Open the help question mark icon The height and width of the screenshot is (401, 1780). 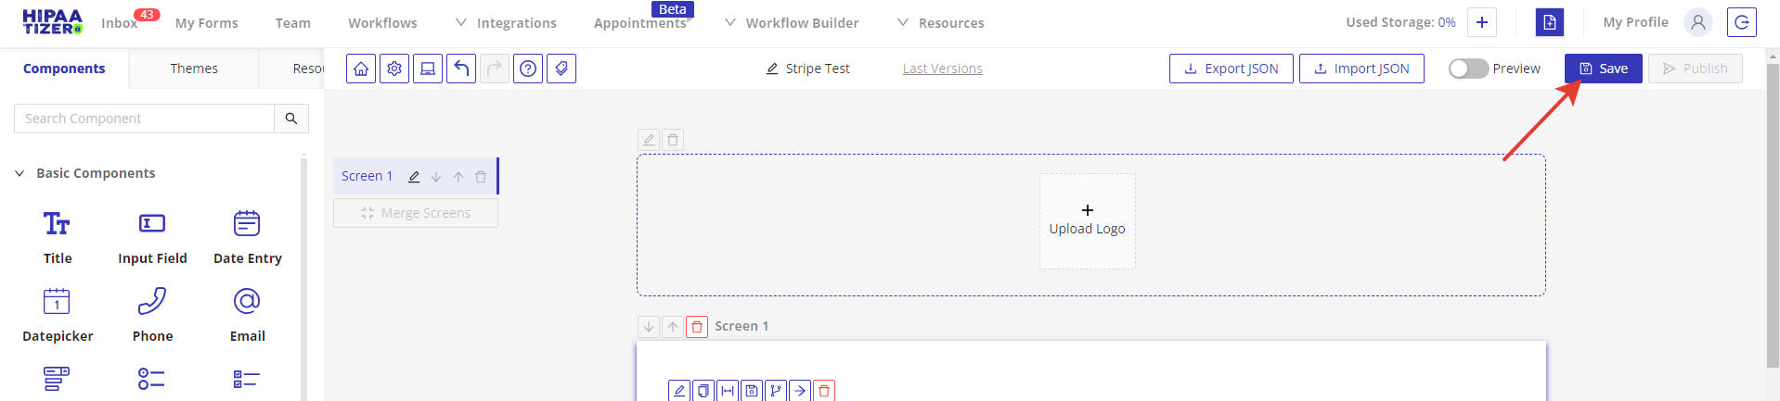coord(528,69)
